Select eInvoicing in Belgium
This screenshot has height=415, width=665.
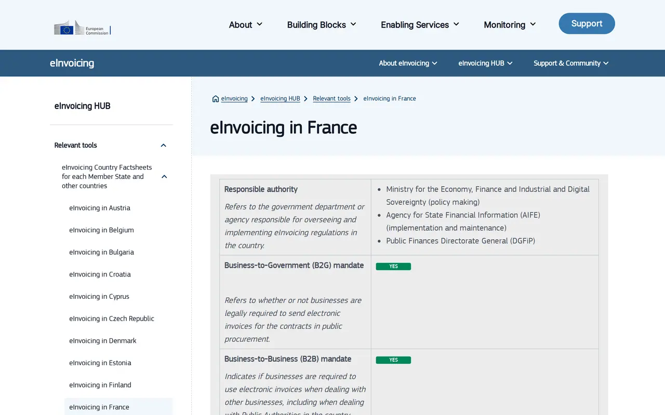point(101,230)
